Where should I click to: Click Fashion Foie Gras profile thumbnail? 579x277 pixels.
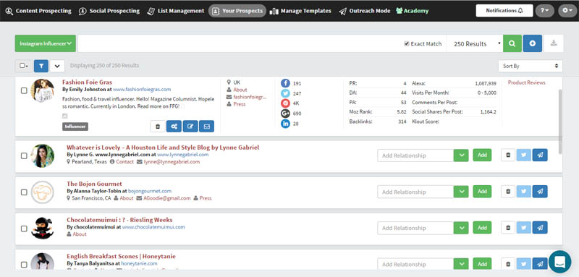coord(42,90)
